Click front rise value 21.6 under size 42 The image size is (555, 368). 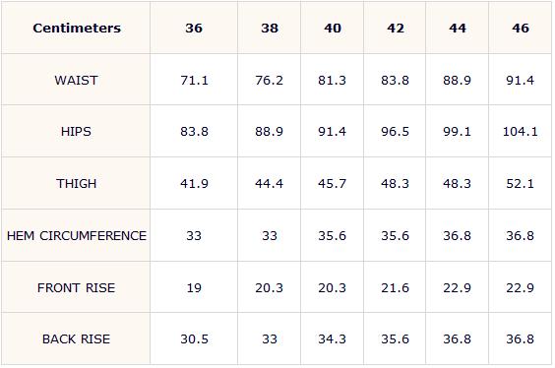pos(395,287)
